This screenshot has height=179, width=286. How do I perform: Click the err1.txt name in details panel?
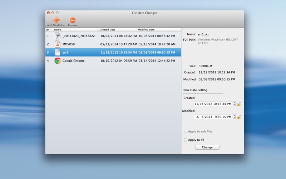coord(203,34)
